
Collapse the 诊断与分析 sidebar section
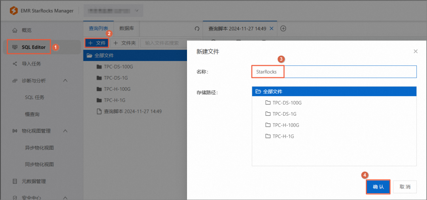pos(65,81)
